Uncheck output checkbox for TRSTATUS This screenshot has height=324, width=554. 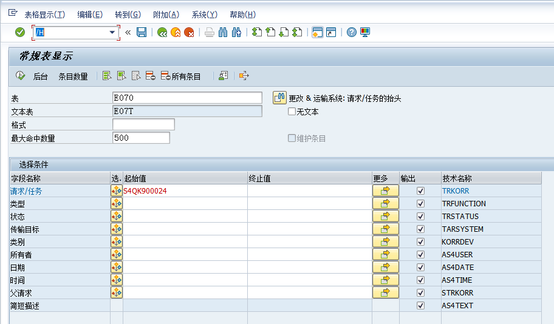click(x=420, y=217)
